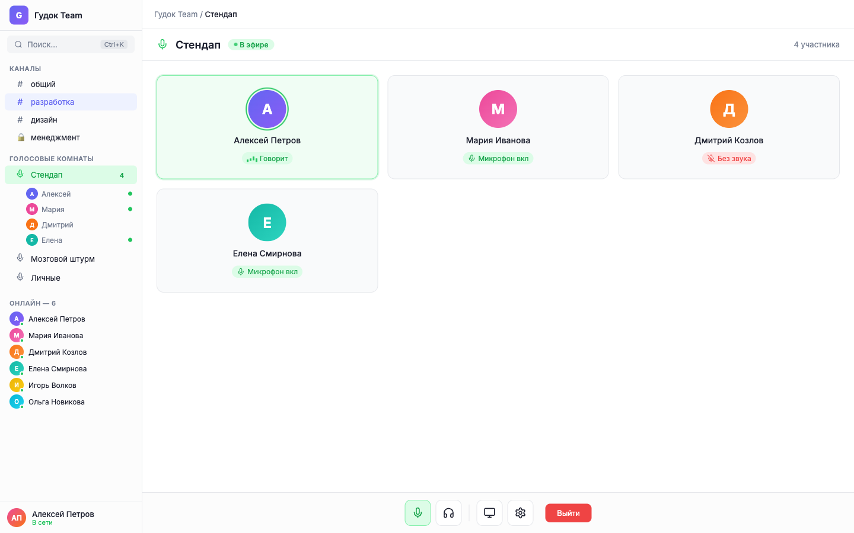Click Елена Смирнова's Микрофон вкл badge
Viewport: 854px width, 533px height.
pos(267,272)
